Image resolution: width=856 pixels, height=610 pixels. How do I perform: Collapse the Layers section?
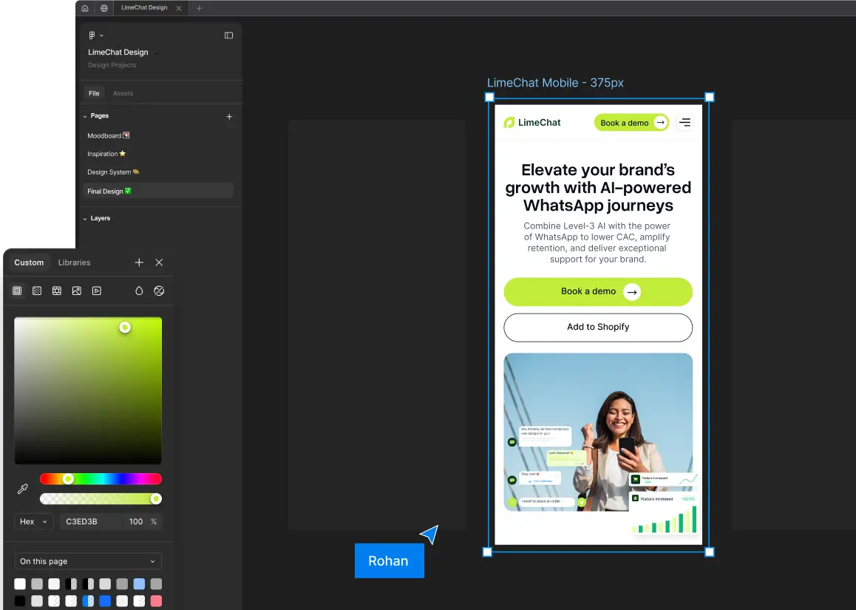click(x=84, y=219)
